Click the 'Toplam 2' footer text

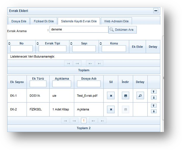tap(83, 128)
